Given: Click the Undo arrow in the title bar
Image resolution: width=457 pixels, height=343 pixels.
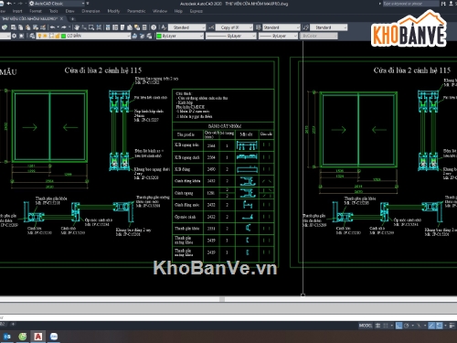Looking at the screenshot, I should 9,4.
